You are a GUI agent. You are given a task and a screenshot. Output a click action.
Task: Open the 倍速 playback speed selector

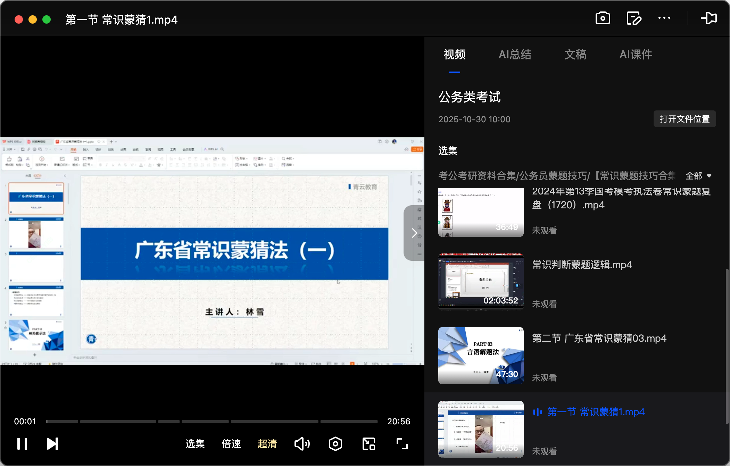(x=231, y=443)
